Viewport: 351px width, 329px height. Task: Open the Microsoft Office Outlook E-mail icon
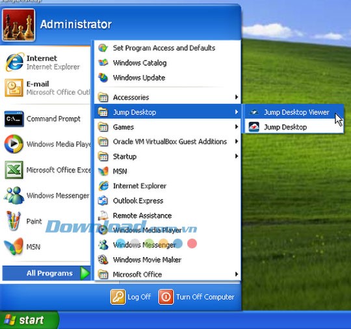(14, 88)
